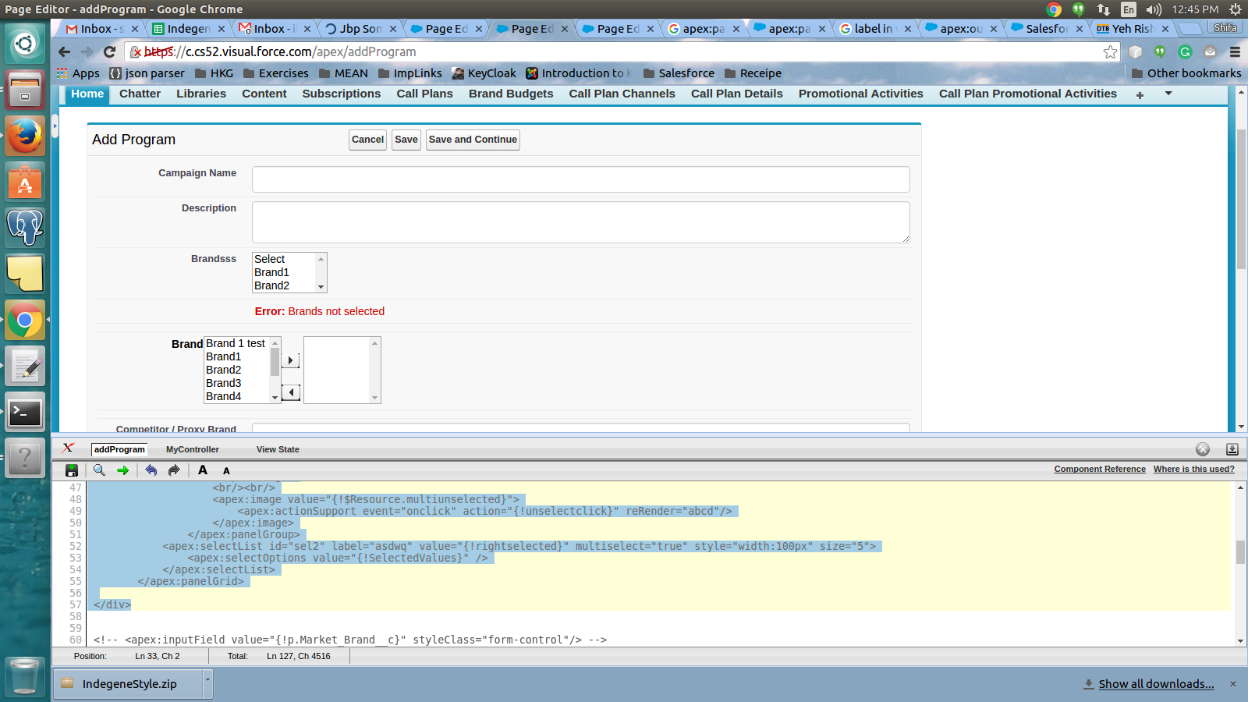Open the Component Reference link
The image size is (1248, 702).
coord(1099,469)
